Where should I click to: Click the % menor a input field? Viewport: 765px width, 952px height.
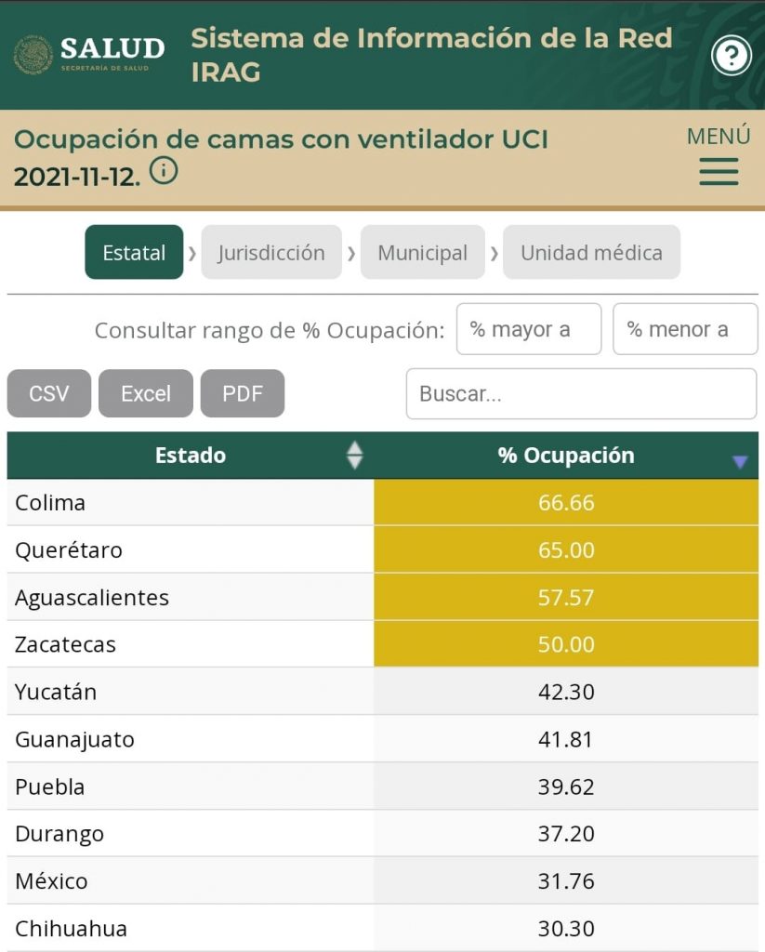(x=685, y=328)
